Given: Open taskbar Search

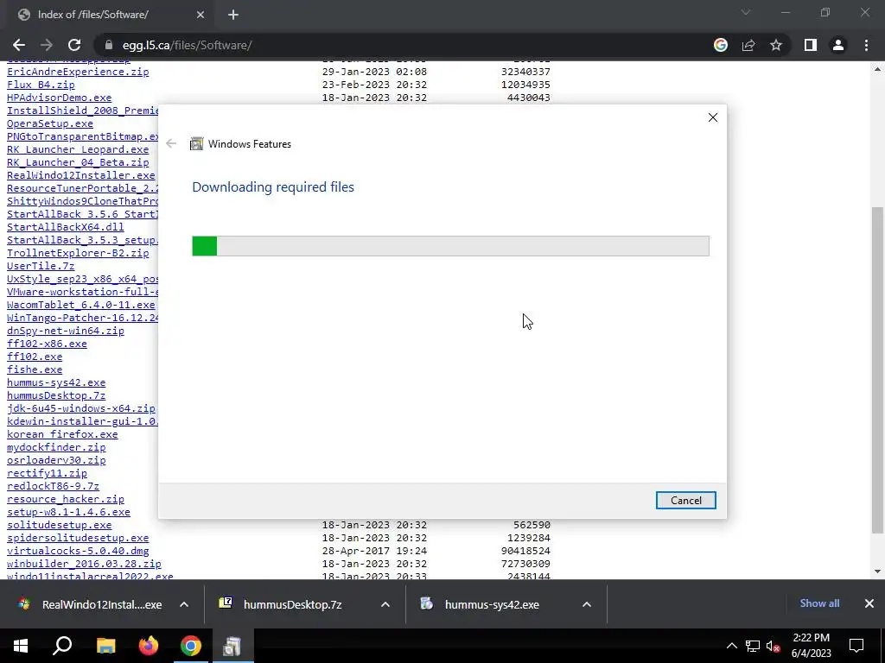Looking at the screenshot, I should 62,646.
